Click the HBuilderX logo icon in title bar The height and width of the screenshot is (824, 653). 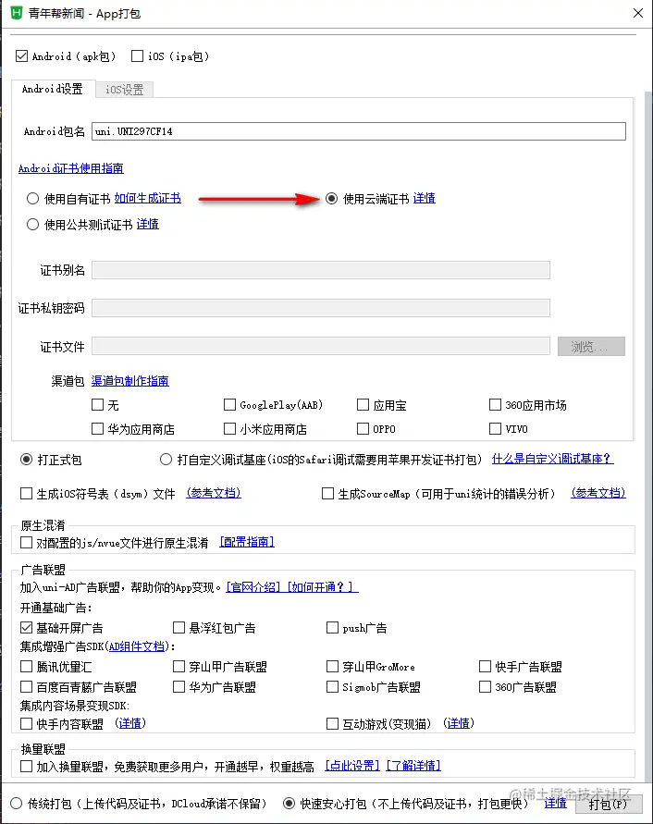tap(17, 13)
